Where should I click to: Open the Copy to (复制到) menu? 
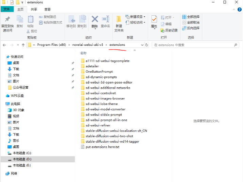click(82, 22)
